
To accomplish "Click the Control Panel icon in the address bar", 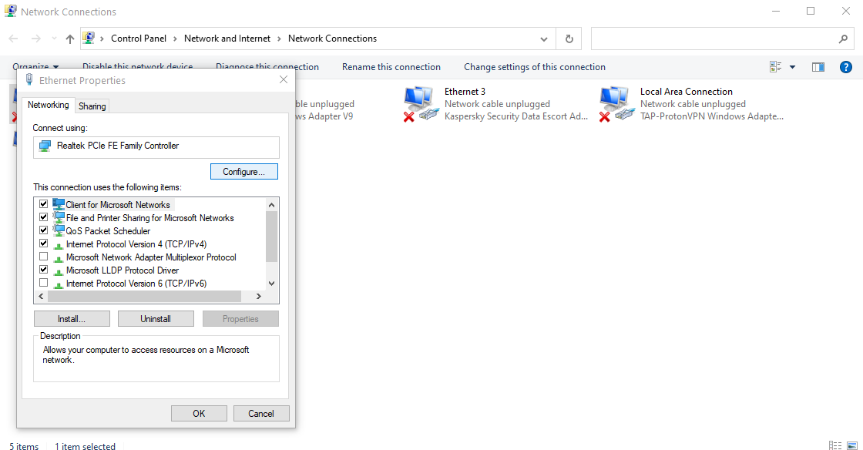I will [89, 38].
